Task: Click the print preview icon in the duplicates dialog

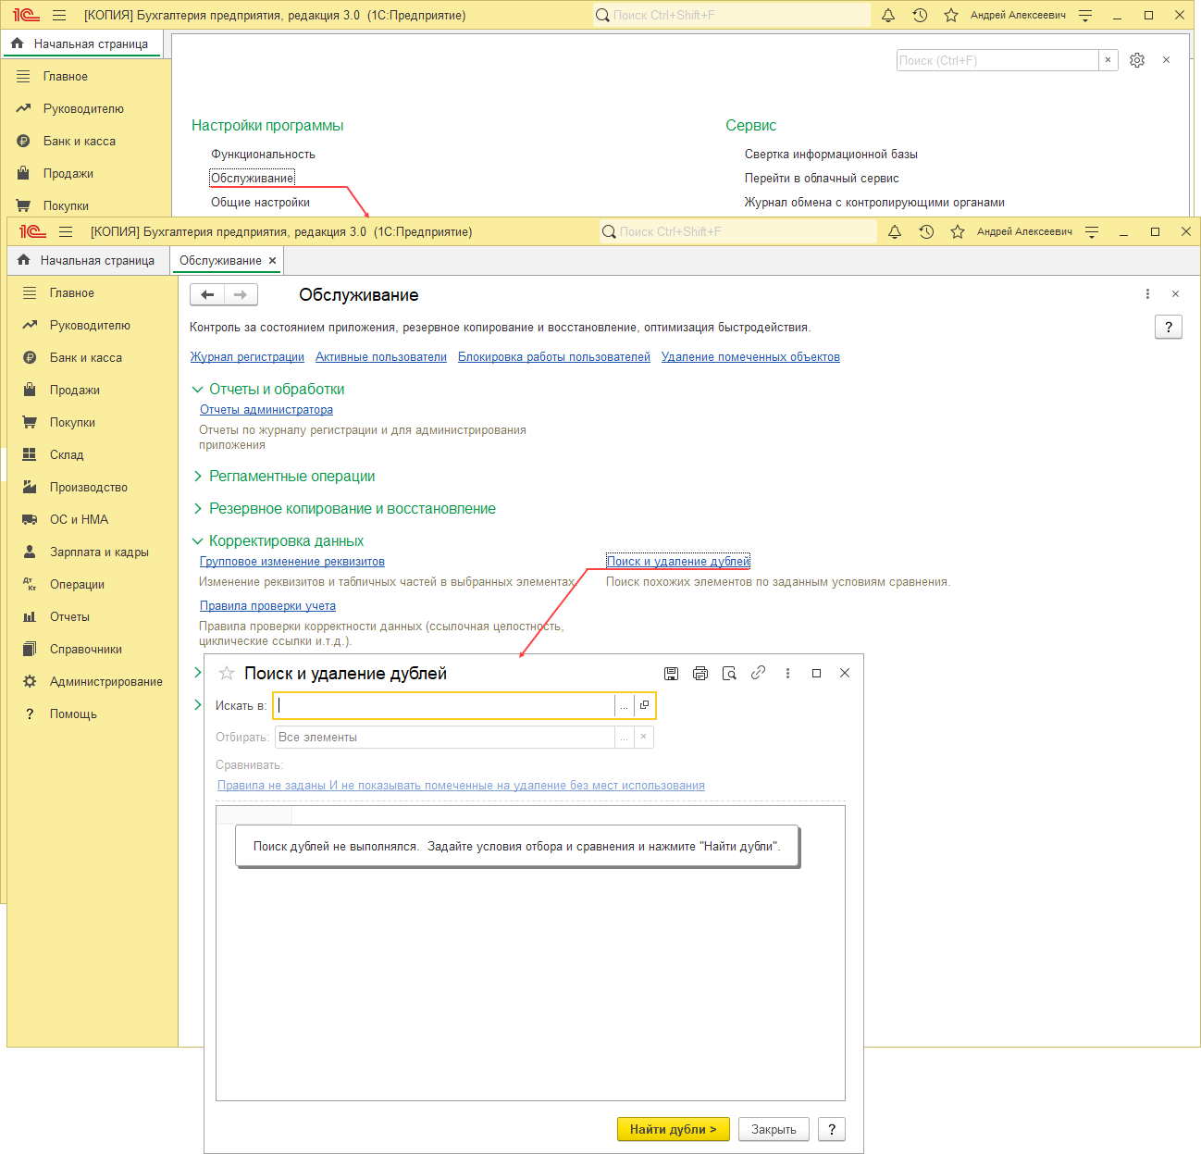Action: 729,674
